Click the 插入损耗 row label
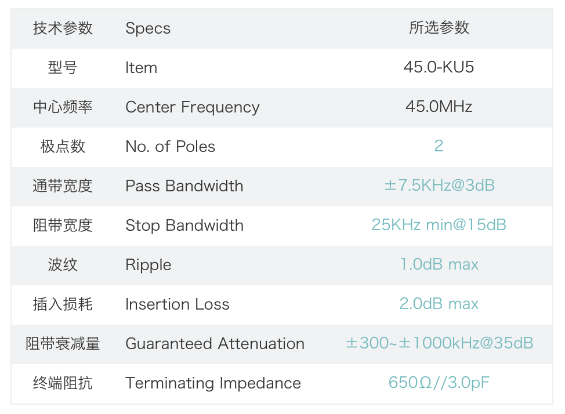The width and height of the screenshot is (565, 414). 63,304
